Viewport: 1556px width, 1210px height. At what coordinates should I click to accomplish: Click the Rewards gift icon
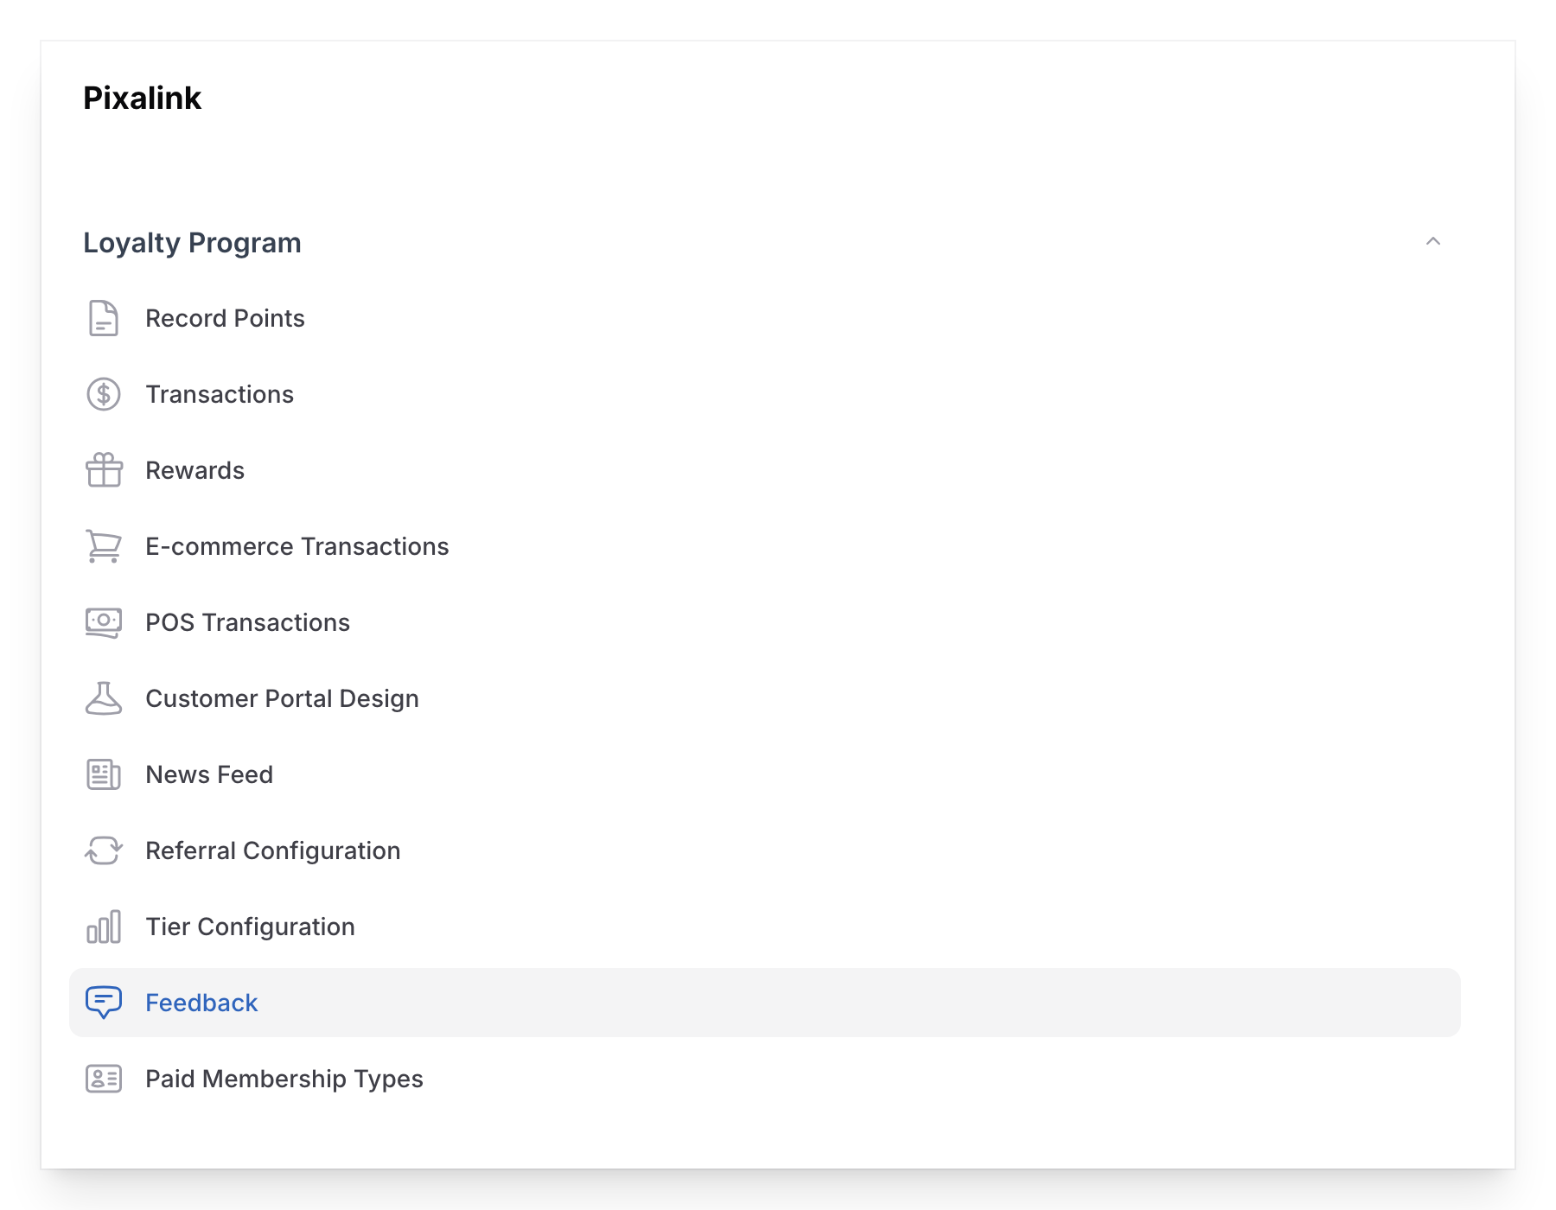click(x=103, y=470)
